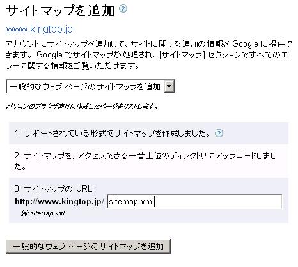Click the サイトマップを追加 page heading
Viewport: 298px width, 267px height.
[60, 10]
